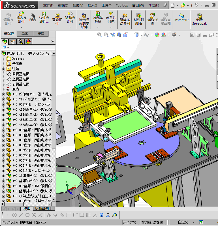Click the Smart Fasteners (智能扣件) icon

pyautogui.click(x=57, y=19)
